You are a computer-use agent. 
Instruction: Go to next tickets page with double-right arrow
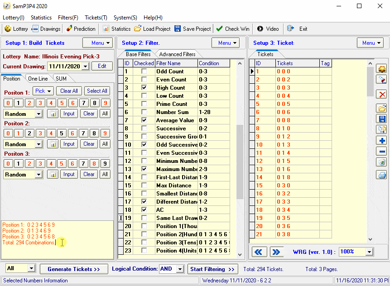coord(276,252)
